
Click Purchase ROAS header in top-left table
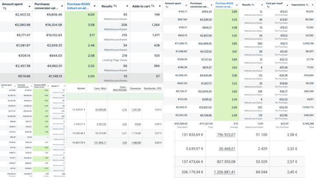pos(79,6)
